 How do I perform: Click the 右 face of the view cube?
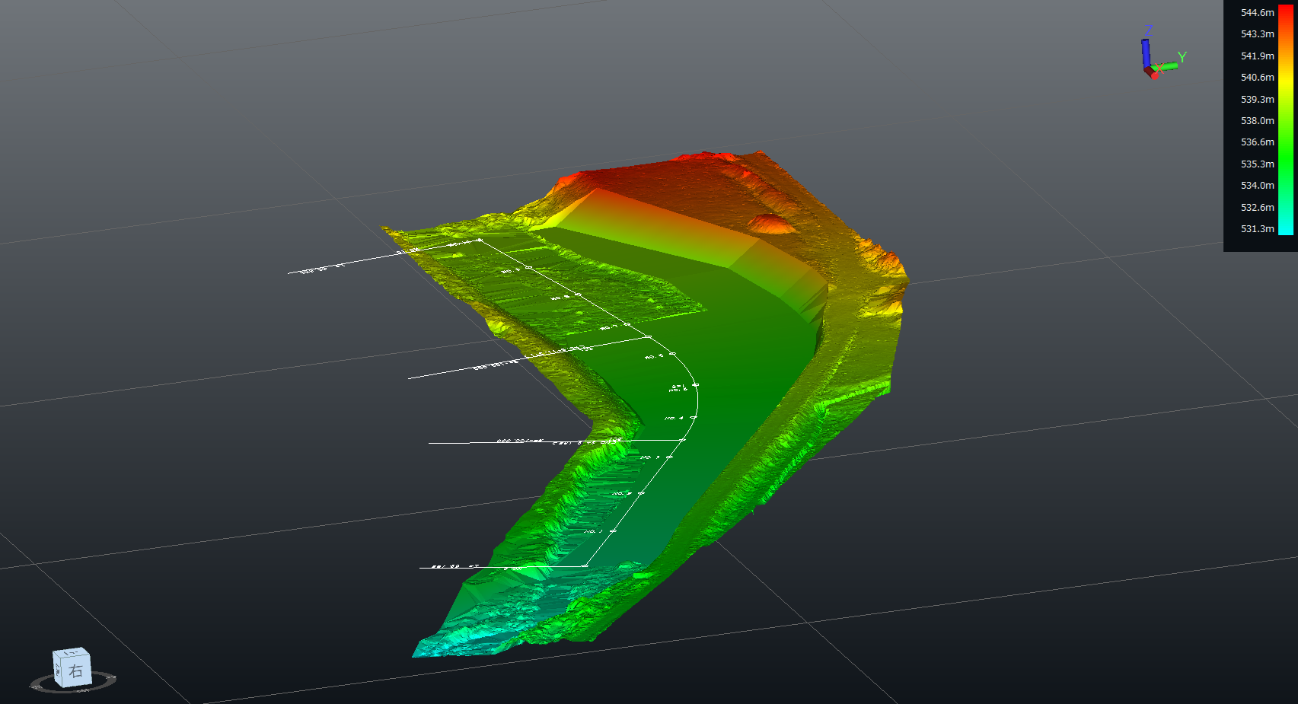76,671
